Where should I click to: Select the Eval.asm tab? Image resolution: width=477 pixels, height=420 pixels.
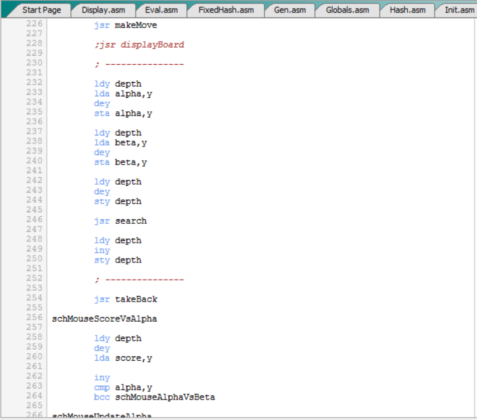[x=161, y=10]
